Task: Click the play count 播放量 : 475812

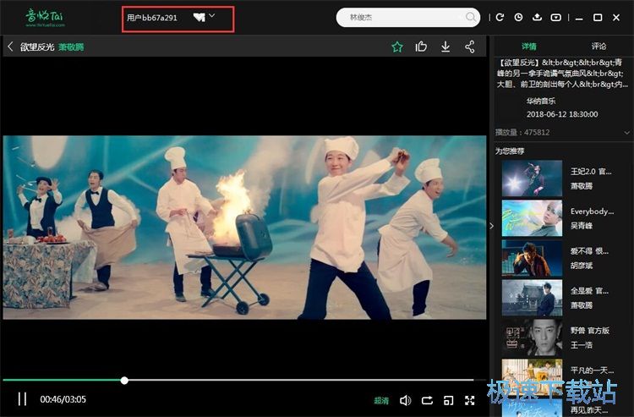Action: point(522,132)
